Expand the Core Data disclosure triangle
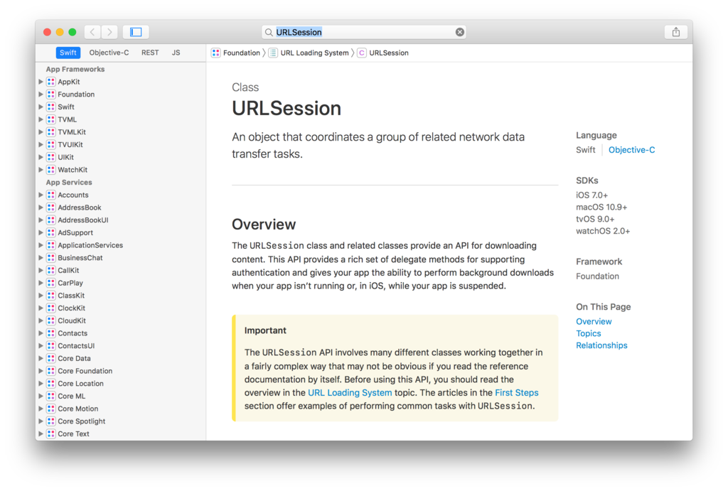 [x=41, y=358]
